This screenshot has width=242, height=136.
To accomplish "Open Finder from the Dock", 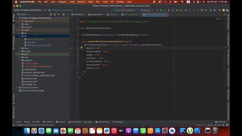I will [x=27, y=131].
